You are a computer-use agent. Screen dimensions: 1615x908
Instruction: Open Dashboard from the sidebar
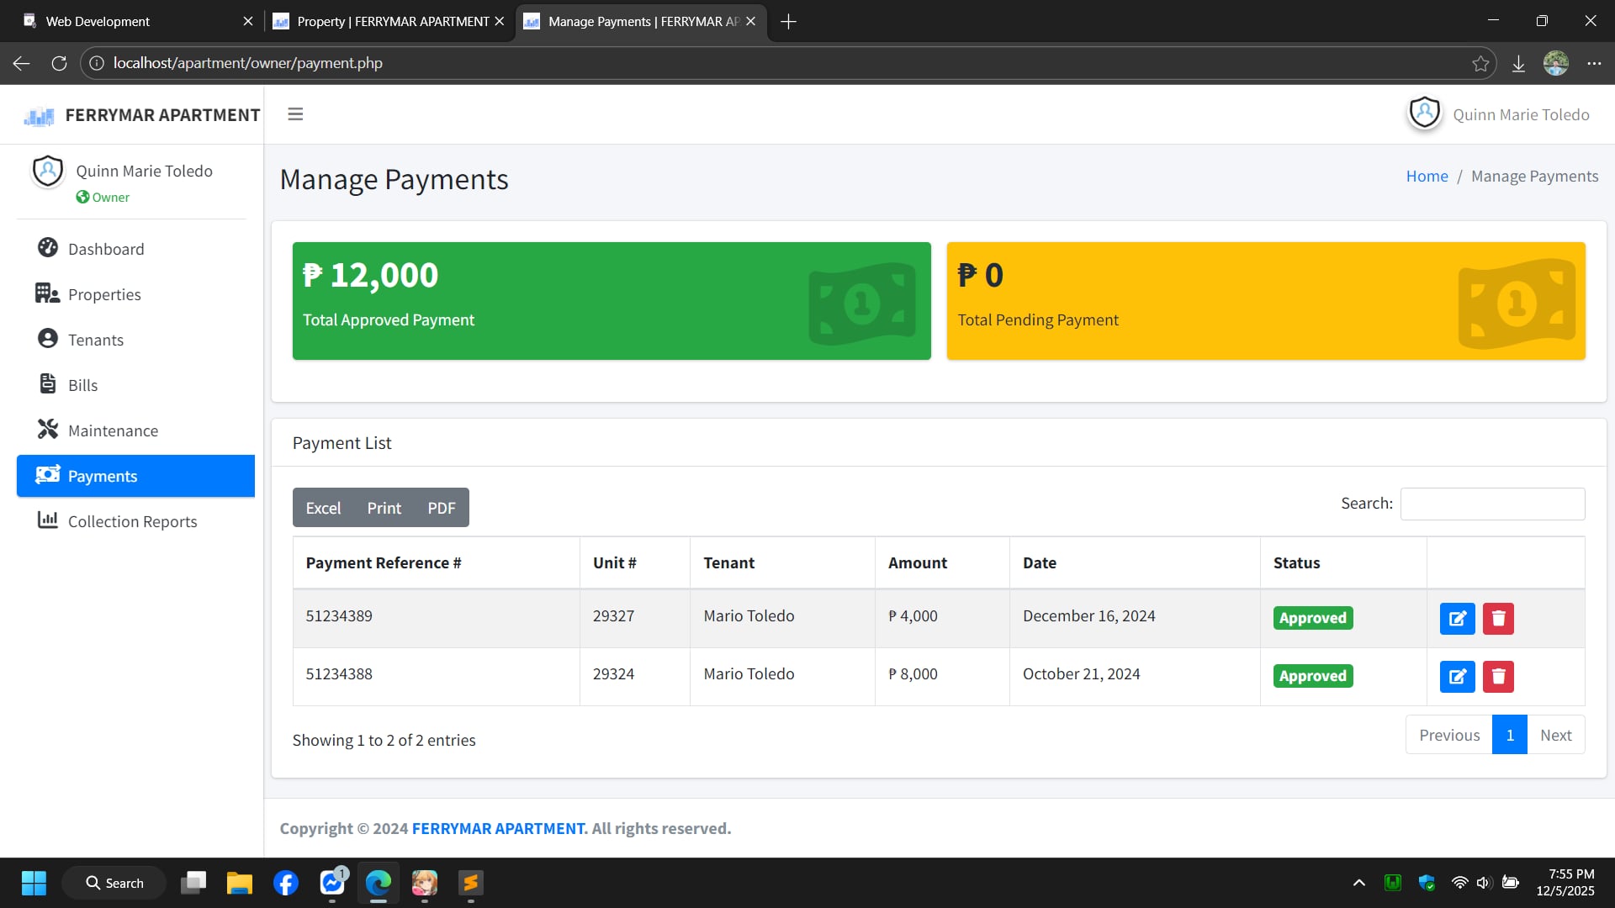point(106,249)
